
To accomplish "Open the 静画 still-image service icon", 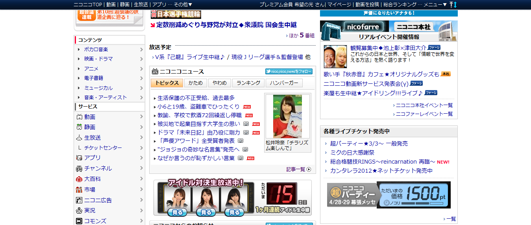I will tap(79, 127).
